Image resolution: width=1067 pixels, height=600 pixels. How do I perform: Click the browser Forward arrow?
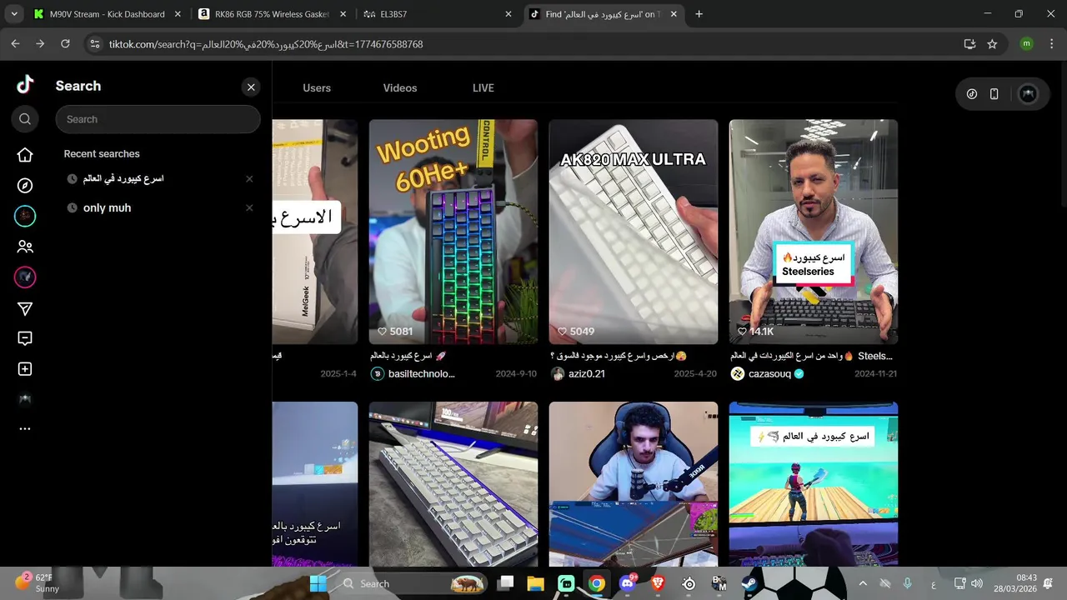(40, 44)
